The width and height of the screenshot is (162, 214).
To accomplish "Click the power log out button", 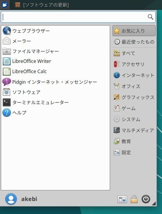I will pyautogui.click(x=146, y=199).
